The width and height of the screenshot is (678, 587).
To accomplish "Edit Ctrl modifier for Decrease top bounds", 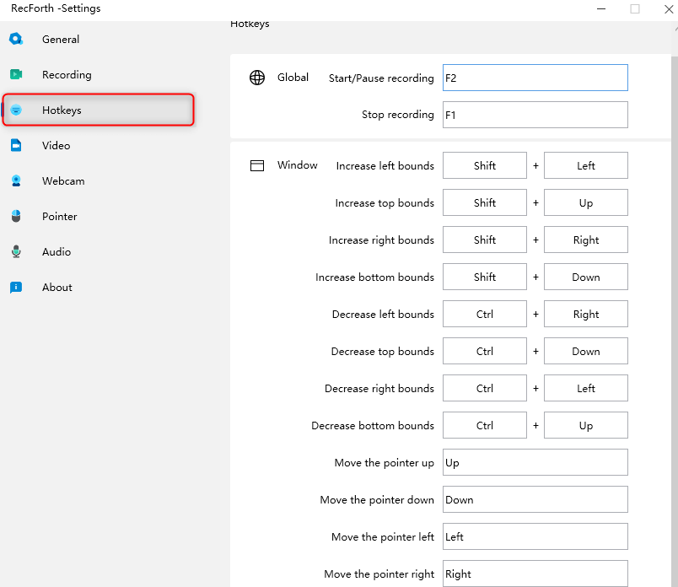I will pyautogui.click(x=485, y=351).
